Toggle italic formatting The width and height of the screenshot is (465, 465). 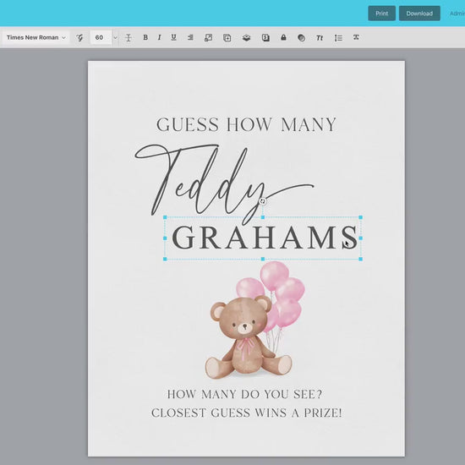tap(160, 37)
